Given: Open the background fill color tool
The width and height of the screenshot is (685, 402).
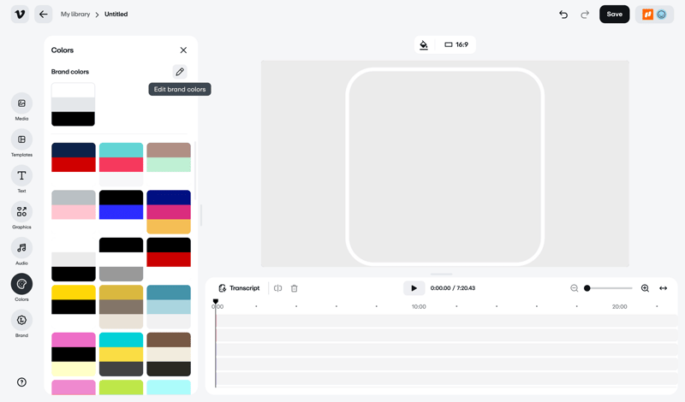Looking at the screenshot, I should coord(424,44).
